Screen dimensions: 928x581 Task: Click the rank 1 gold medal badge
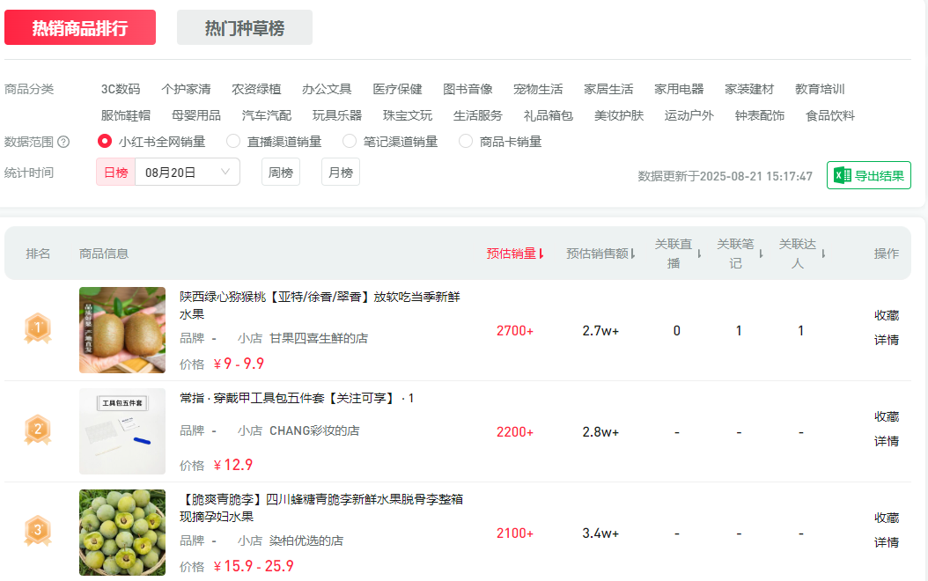(37, 329)
